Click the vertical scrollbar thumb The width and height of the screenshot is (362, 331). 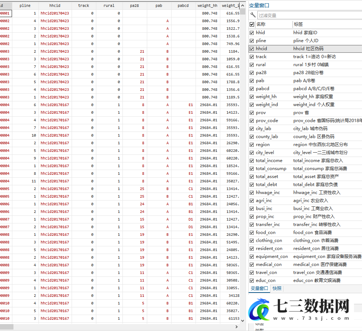(x=242, y=11)
